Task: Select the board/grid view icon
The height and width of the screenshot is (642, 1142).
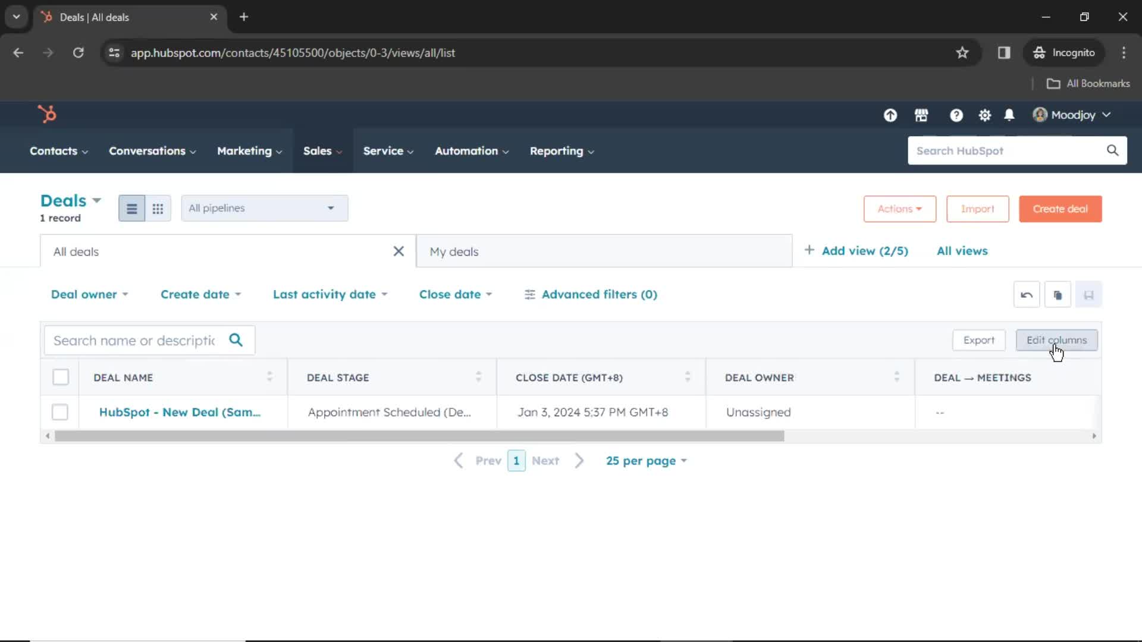Action: (x=158, y=209)
